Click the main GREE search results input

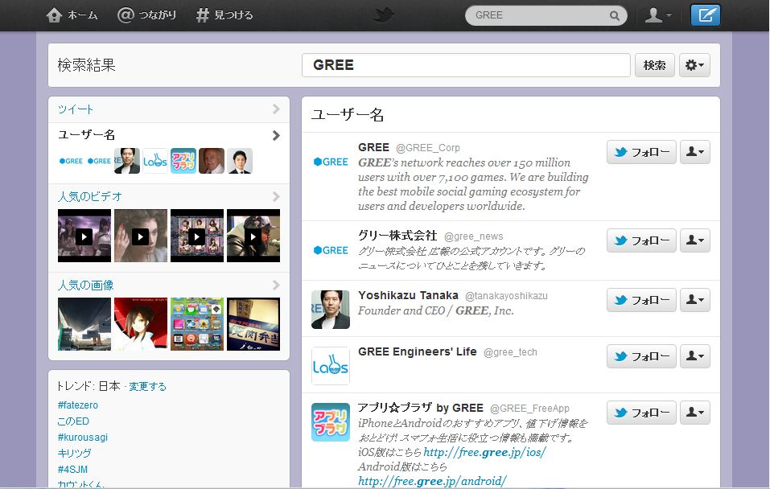[466, 65]
